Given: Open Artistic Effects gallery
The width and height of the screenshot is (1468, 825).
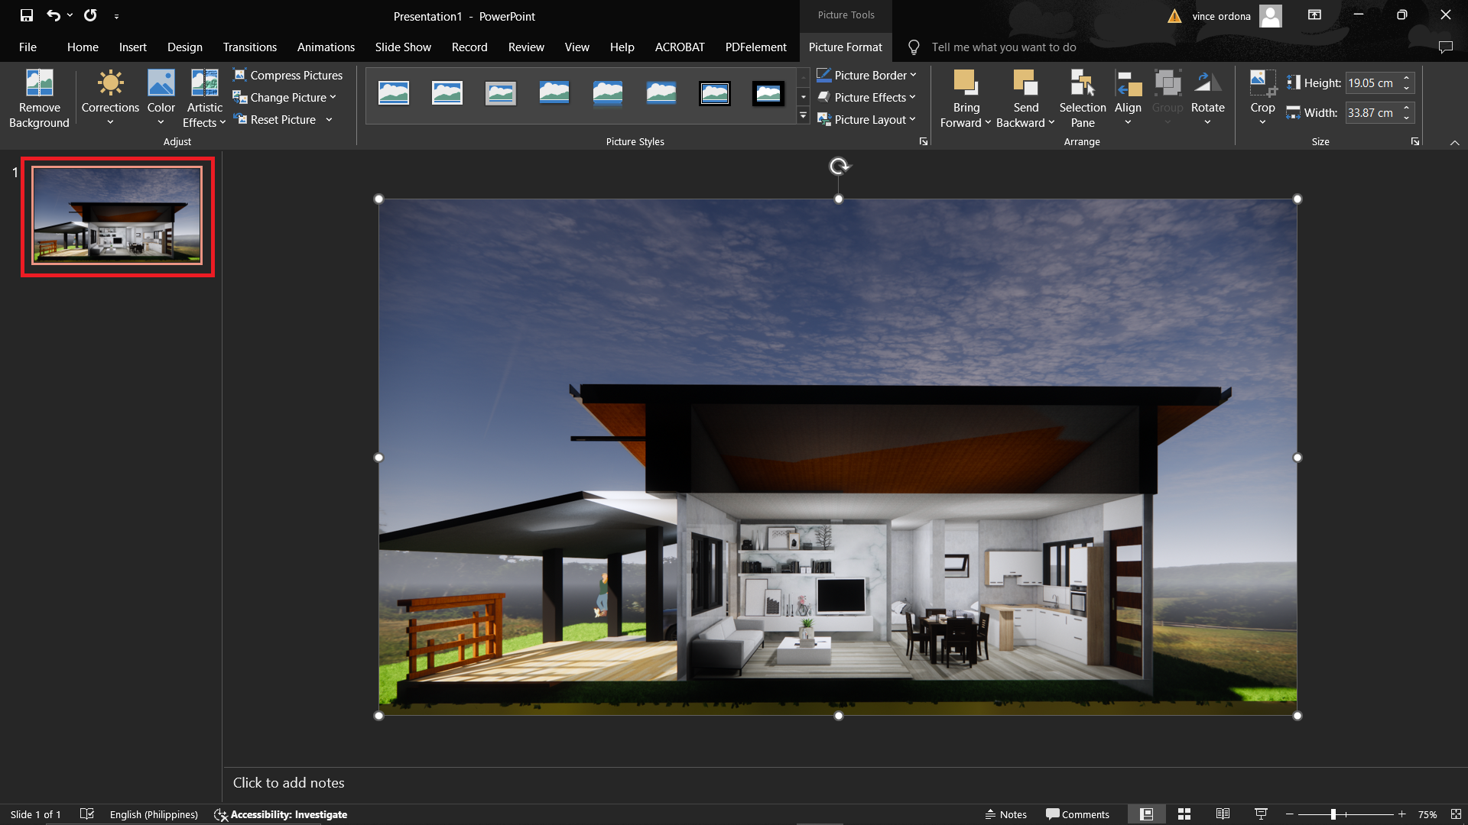Looking at the screenshot, I should tap(204, 98).
